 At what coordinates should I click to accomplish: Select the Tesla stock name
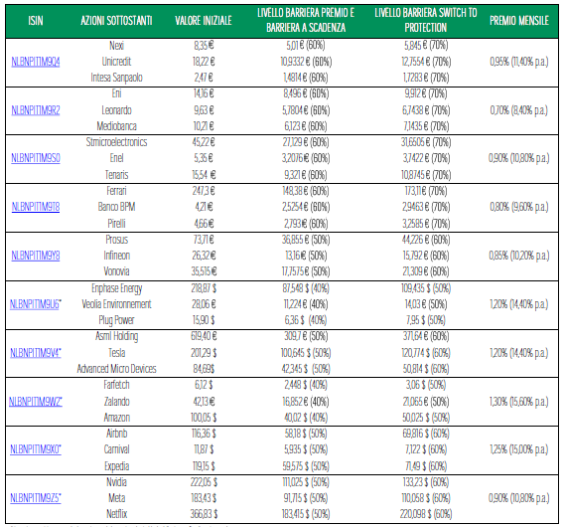click(x=116, y=353)
